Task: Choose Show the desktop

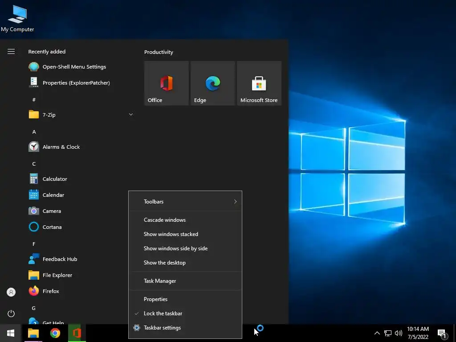Action: (185, 263)
